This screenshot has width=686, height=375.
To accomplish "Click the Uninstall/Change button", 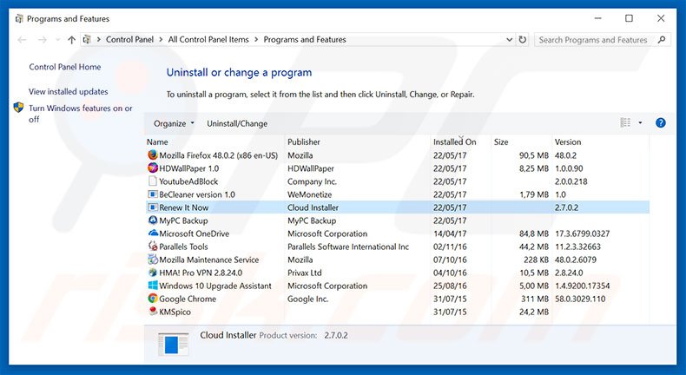I will (x=237, y=123).
